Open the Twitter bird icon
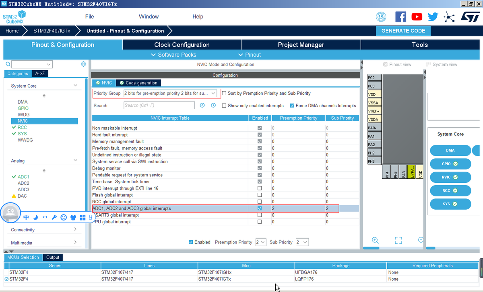483x292 pixels. (x=433, y=16)
